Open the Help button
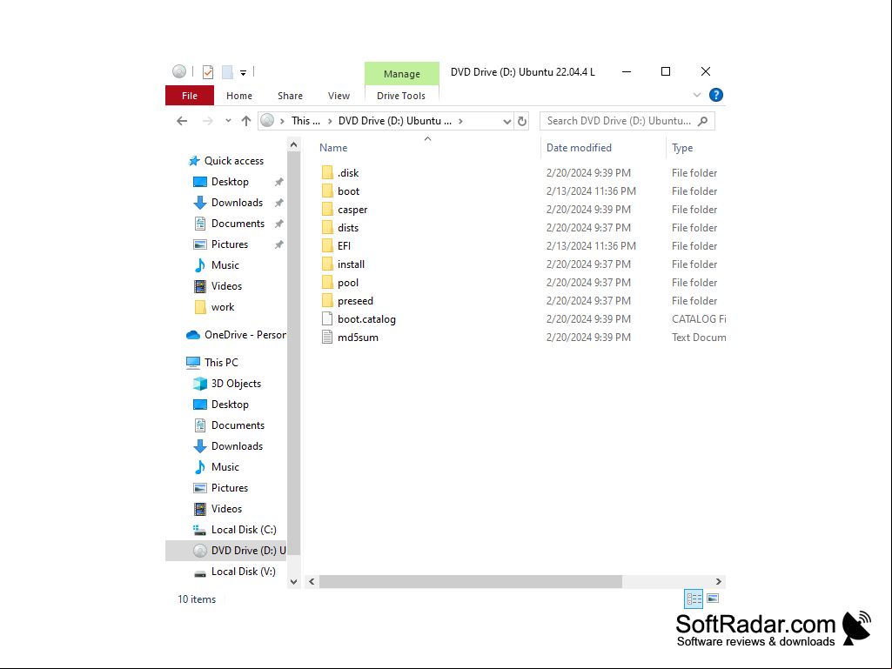The height and width of the screenshot is (669, 892). click(x=716, y=95)
